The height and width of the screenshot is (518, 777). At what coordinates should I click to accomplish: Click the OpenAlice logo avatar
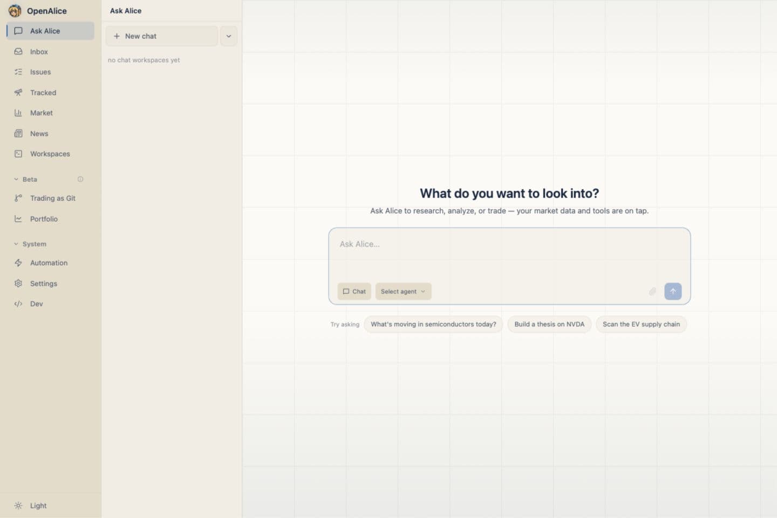coord(15,11)
